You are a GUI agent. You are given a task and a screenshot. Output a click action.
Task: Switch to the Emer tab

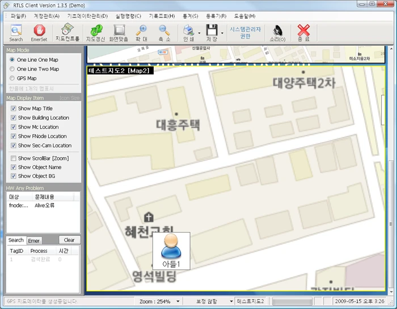33,240
